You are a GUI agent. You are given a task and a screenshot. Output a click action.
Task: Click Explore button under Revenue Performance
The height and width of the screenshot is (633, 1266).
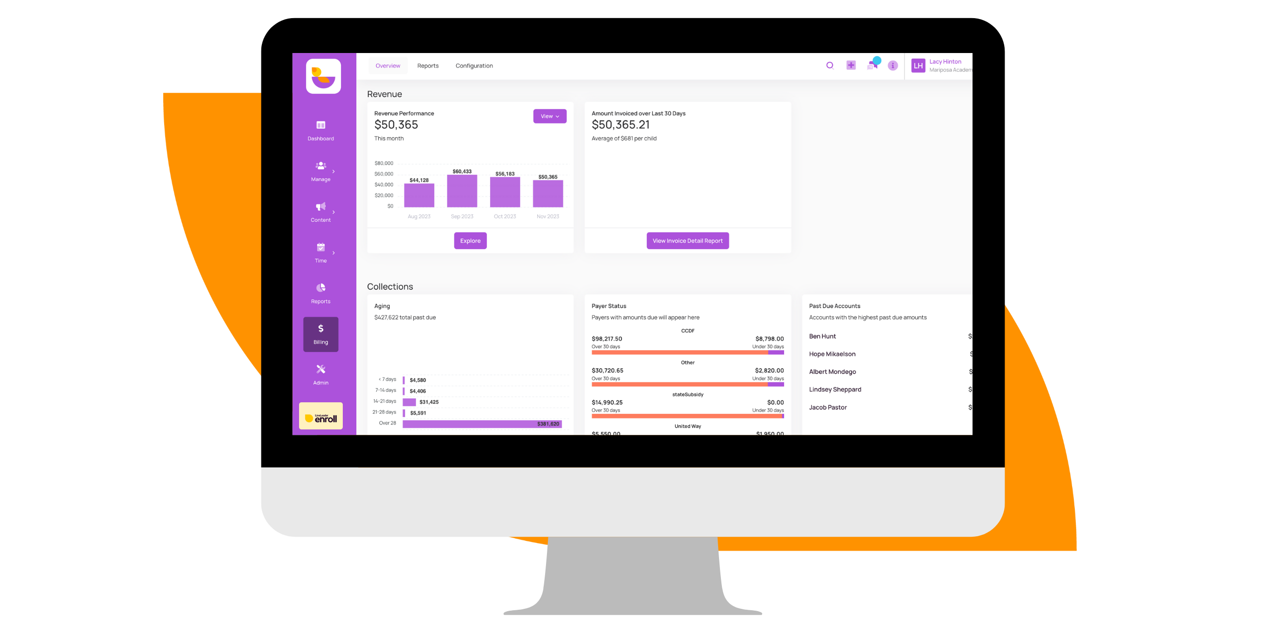point(471,240)
